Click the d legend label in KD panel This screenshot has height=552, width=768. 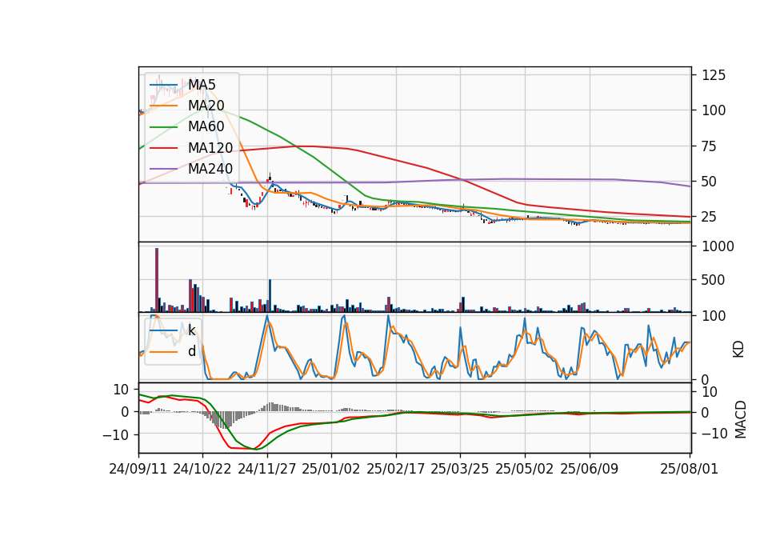click(191, 351)
